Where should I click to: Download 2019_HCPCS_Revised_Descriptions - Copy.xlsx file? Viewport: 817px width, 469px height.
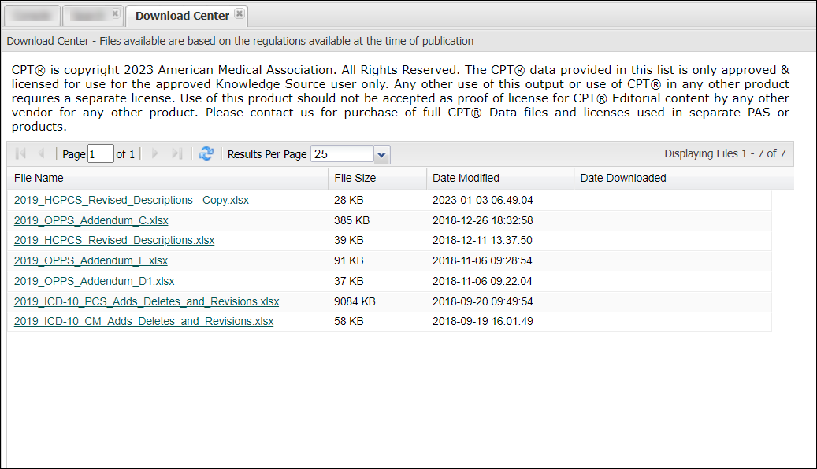click(x=132, y=200)
